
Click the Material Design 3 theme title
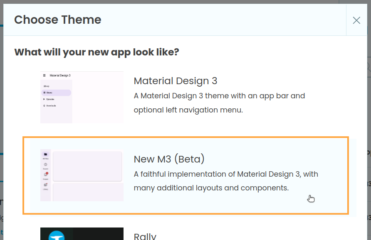click(x=175, y=81)
